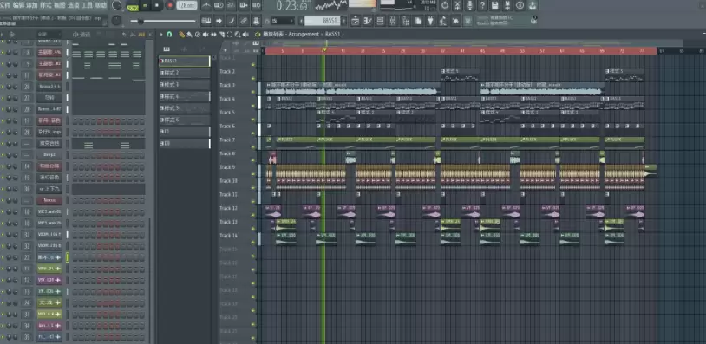The image size is (706, 344).
Task: Click the red playlist bar ruler
Action: 461,51
